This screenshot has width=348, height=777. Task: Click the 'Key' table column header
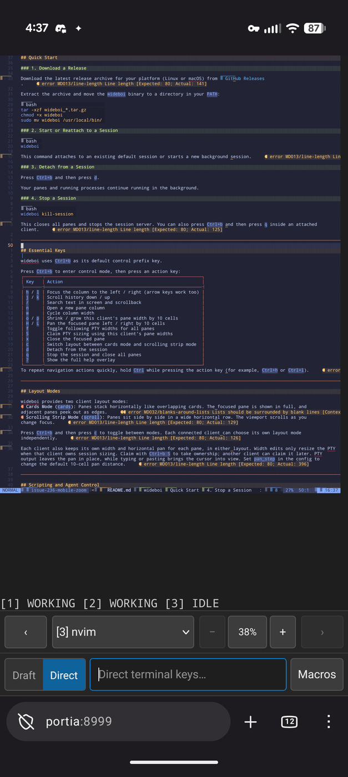30,281
